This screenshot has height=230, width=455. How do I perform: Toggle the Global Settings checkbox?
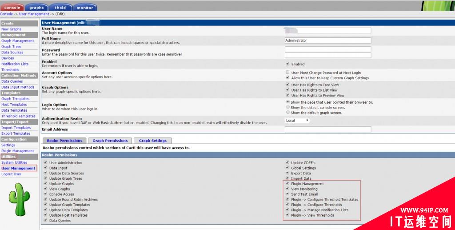tap(287, 168)
